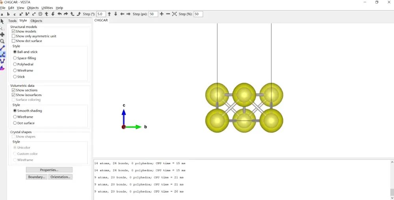This screenshot has width=394, height=200.
Task: Open the File menu
Action: point(3,8)
